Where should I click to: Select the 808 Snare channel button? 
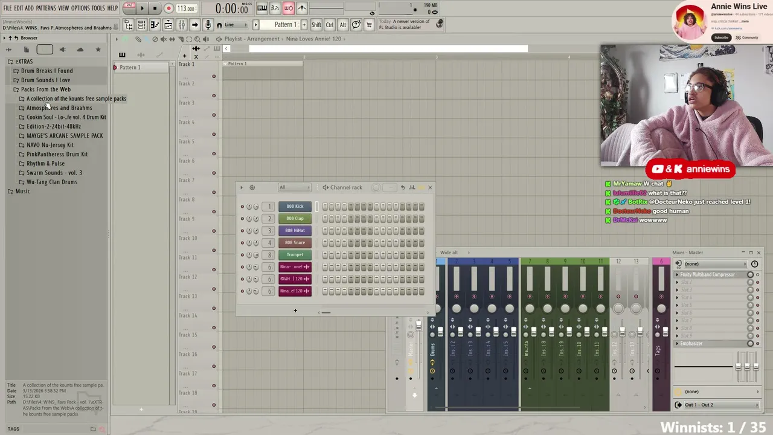295,243
